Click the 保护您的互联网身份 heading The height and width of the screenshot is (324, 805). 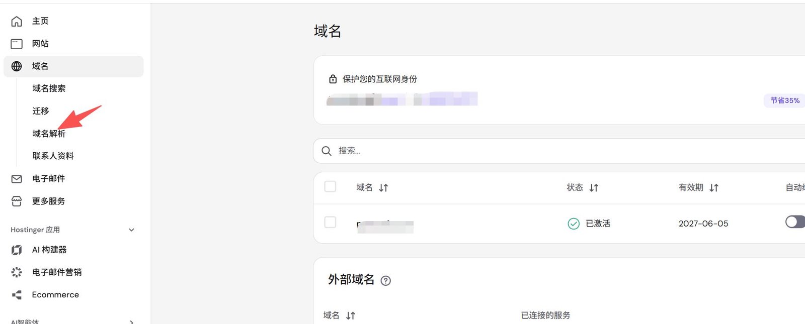(380, 79)
